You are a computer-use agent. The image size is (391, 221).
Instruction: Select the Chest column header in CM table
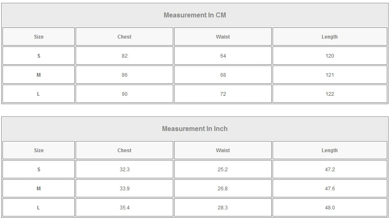pyautogui.click(x=124, y=37)
